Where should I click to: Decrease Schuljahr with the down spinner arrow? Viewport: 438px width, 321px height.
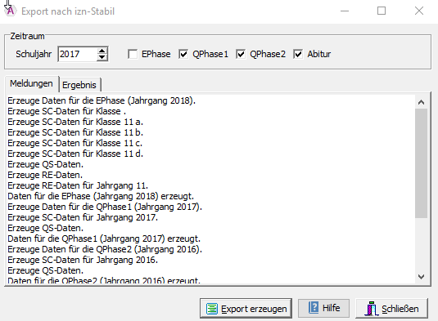pos(102,57)
